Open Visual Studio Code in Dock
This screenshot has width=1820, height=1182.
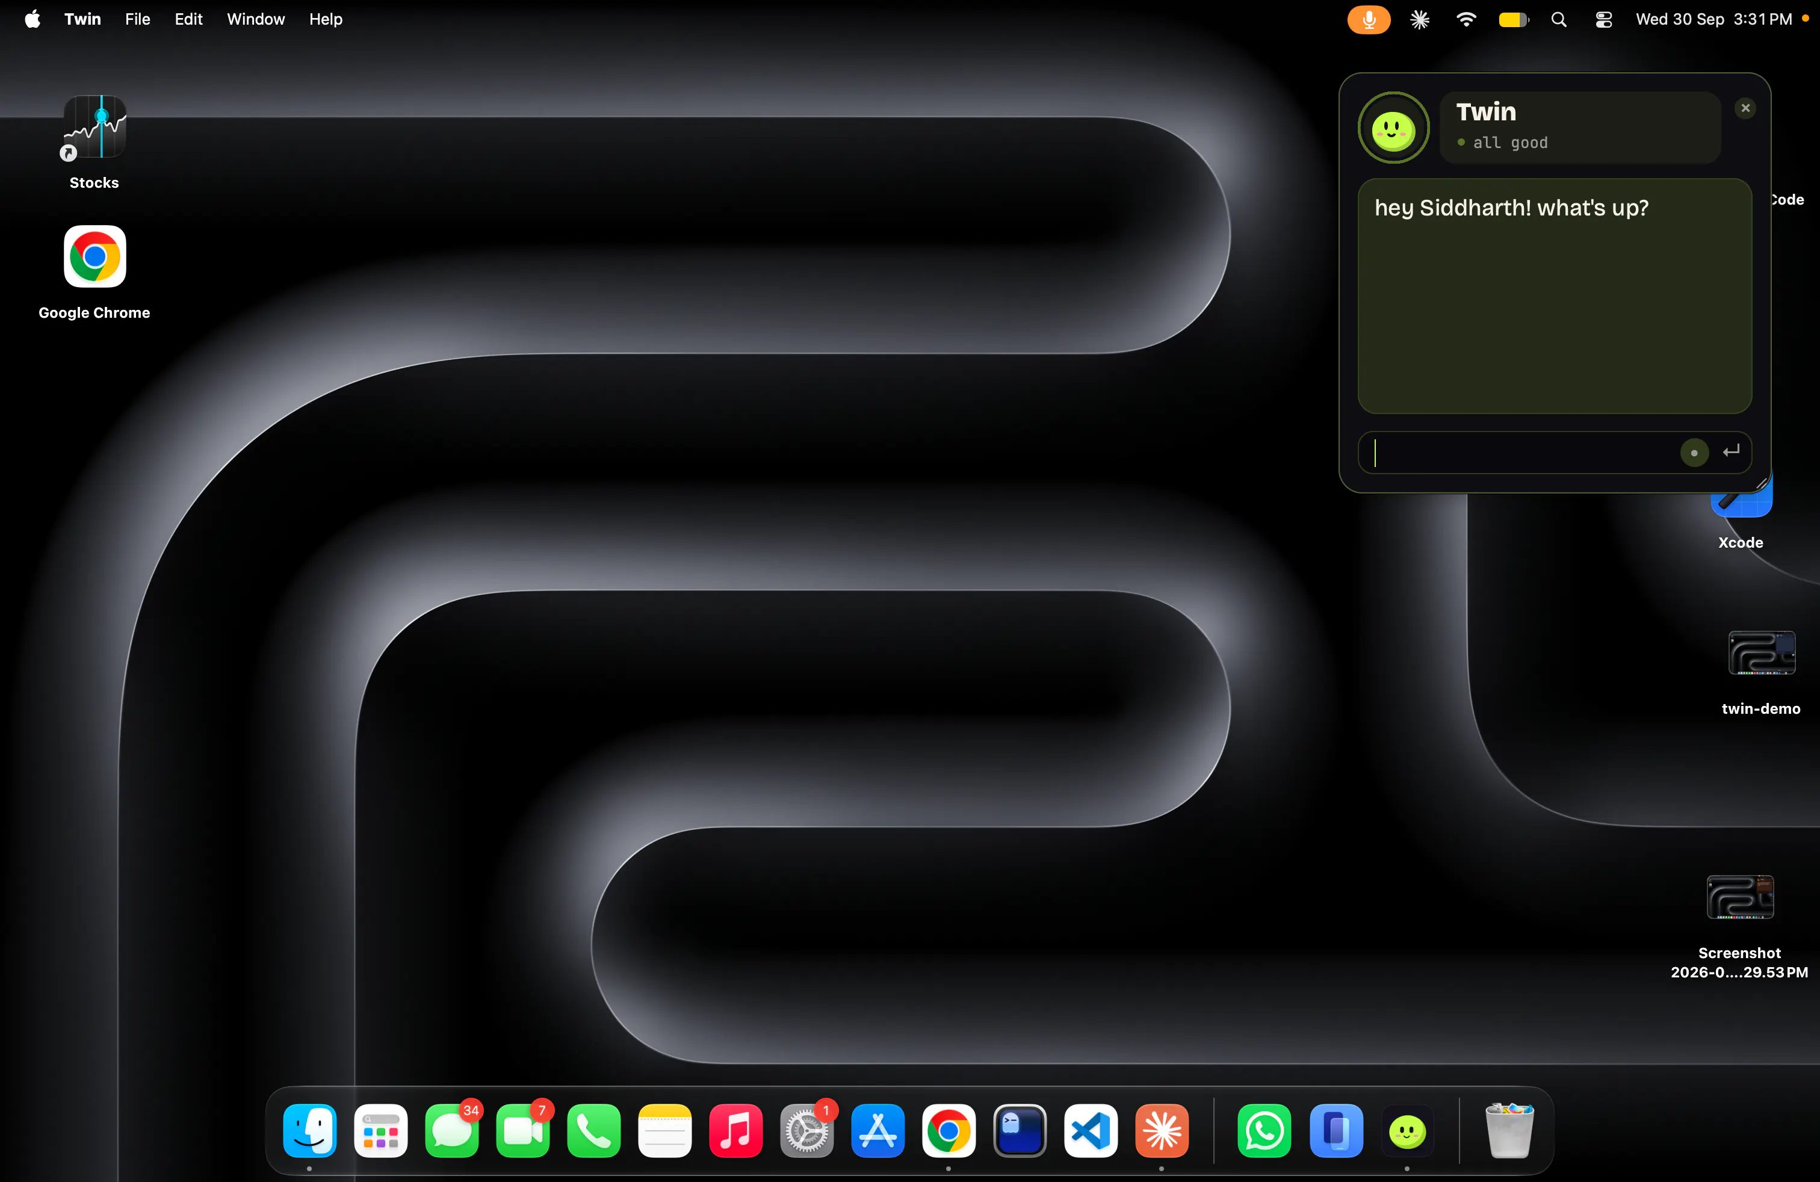(x=1091, y=1130)
